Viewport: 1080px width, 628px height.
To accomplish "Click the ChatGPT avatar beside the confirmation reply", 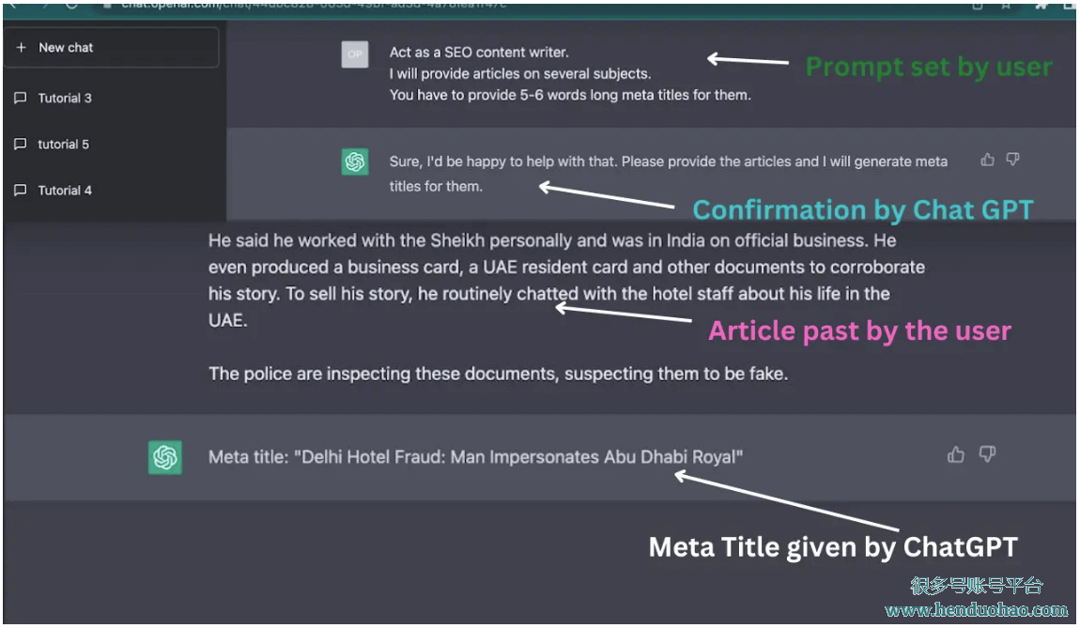I will pos(355,161).
